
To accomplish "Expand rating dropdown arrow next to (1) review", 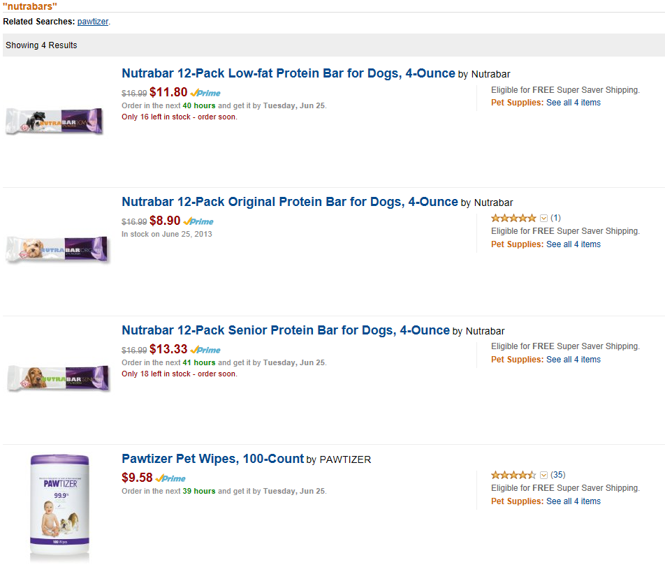I will (543, 218).
